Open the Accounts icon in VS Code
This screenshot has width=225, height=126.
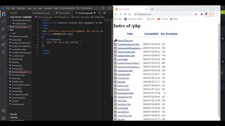(4, 111)
